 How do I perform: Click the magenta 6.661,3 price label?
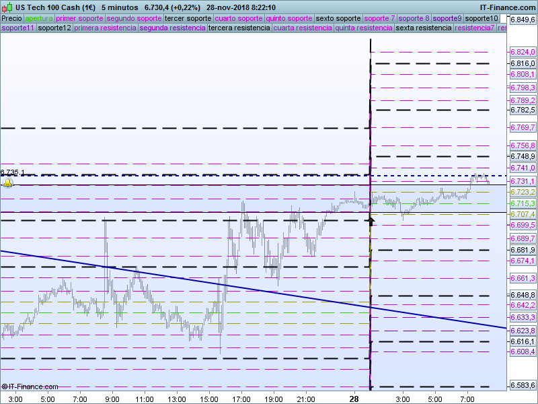point(523,278)
